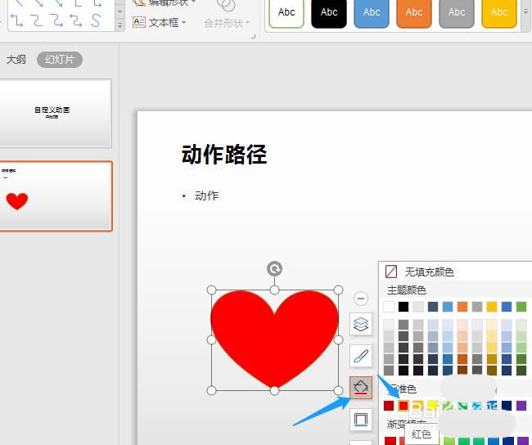Pick the lightest peach orange tint in theme colors
Image resolution: width=532 pixels, height=445 pixels.
point(462,325)
